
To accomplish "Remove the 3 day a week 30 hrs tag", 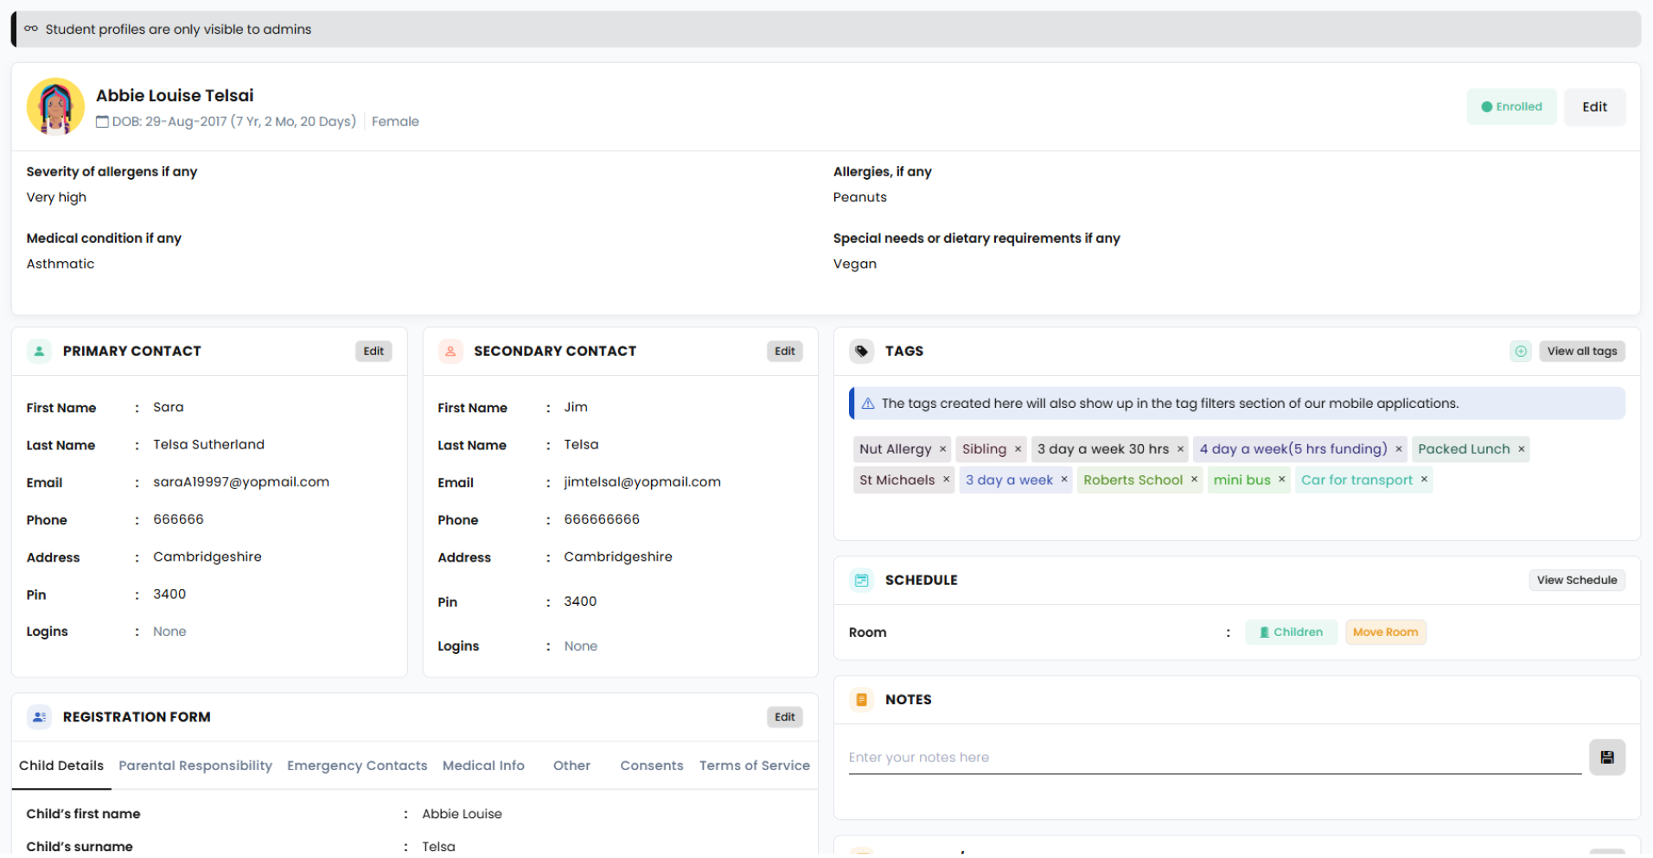I will tap(1180, 449).
